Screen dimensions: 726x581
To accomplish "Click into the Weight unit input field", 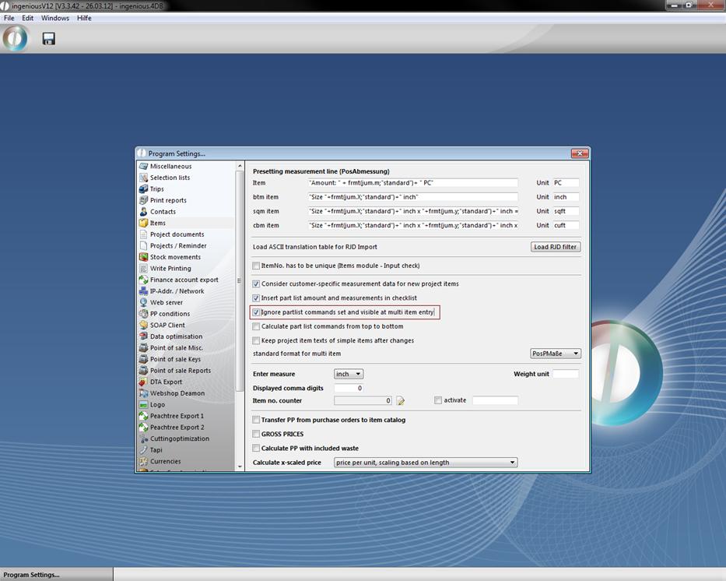I will click(x=565, y=374).
